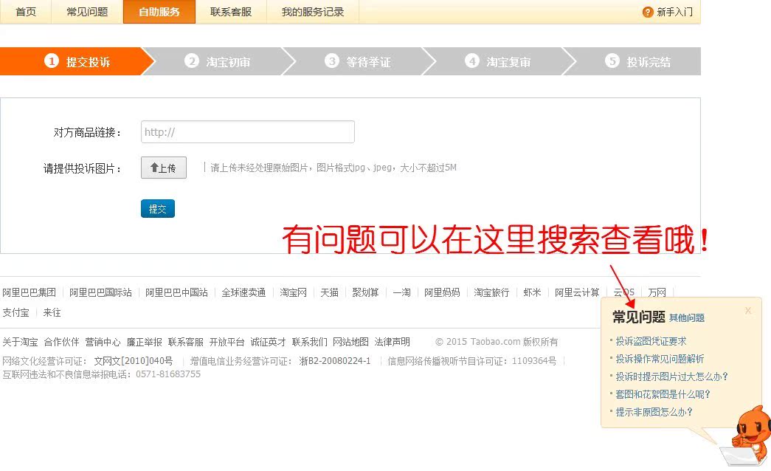Open the 阿里妈妈 link

(x=442, y=292)
